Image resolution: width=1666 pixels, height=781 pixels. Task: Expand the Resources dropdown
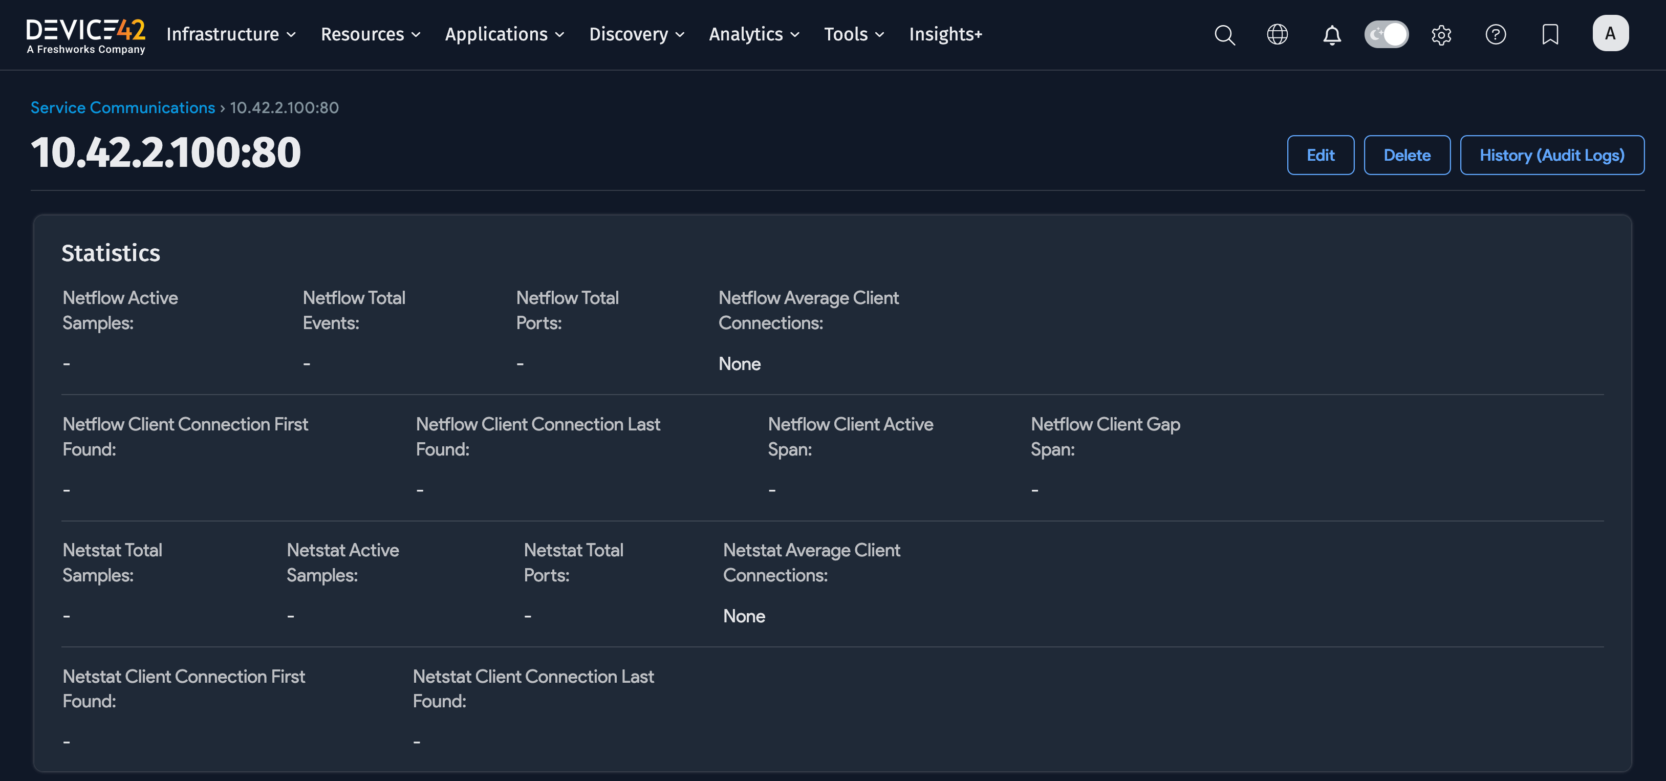(x=370, y=34)
